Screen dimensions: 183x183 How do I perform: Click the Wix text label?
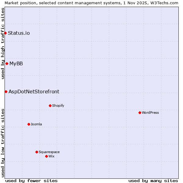(x=51, y=156)
